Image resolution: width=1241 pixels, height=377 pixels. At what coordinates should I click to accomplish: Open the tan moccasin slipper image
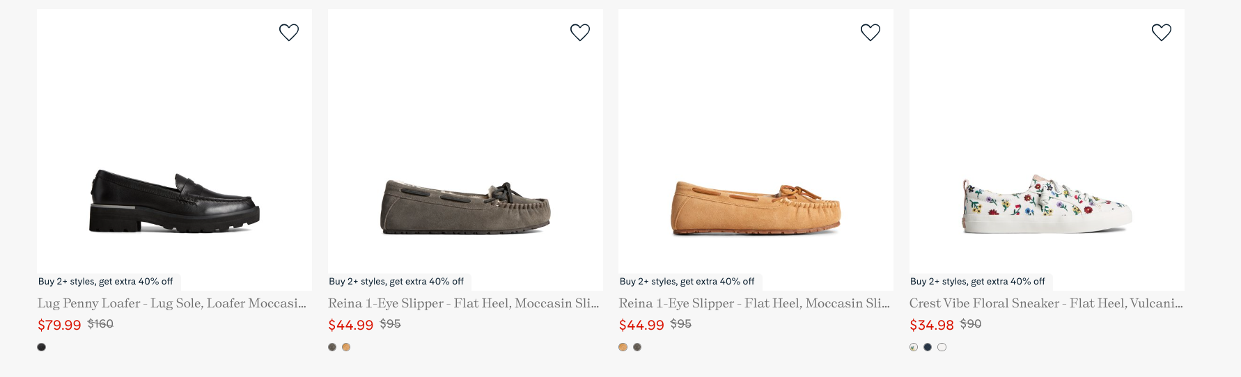coord(756,208)
